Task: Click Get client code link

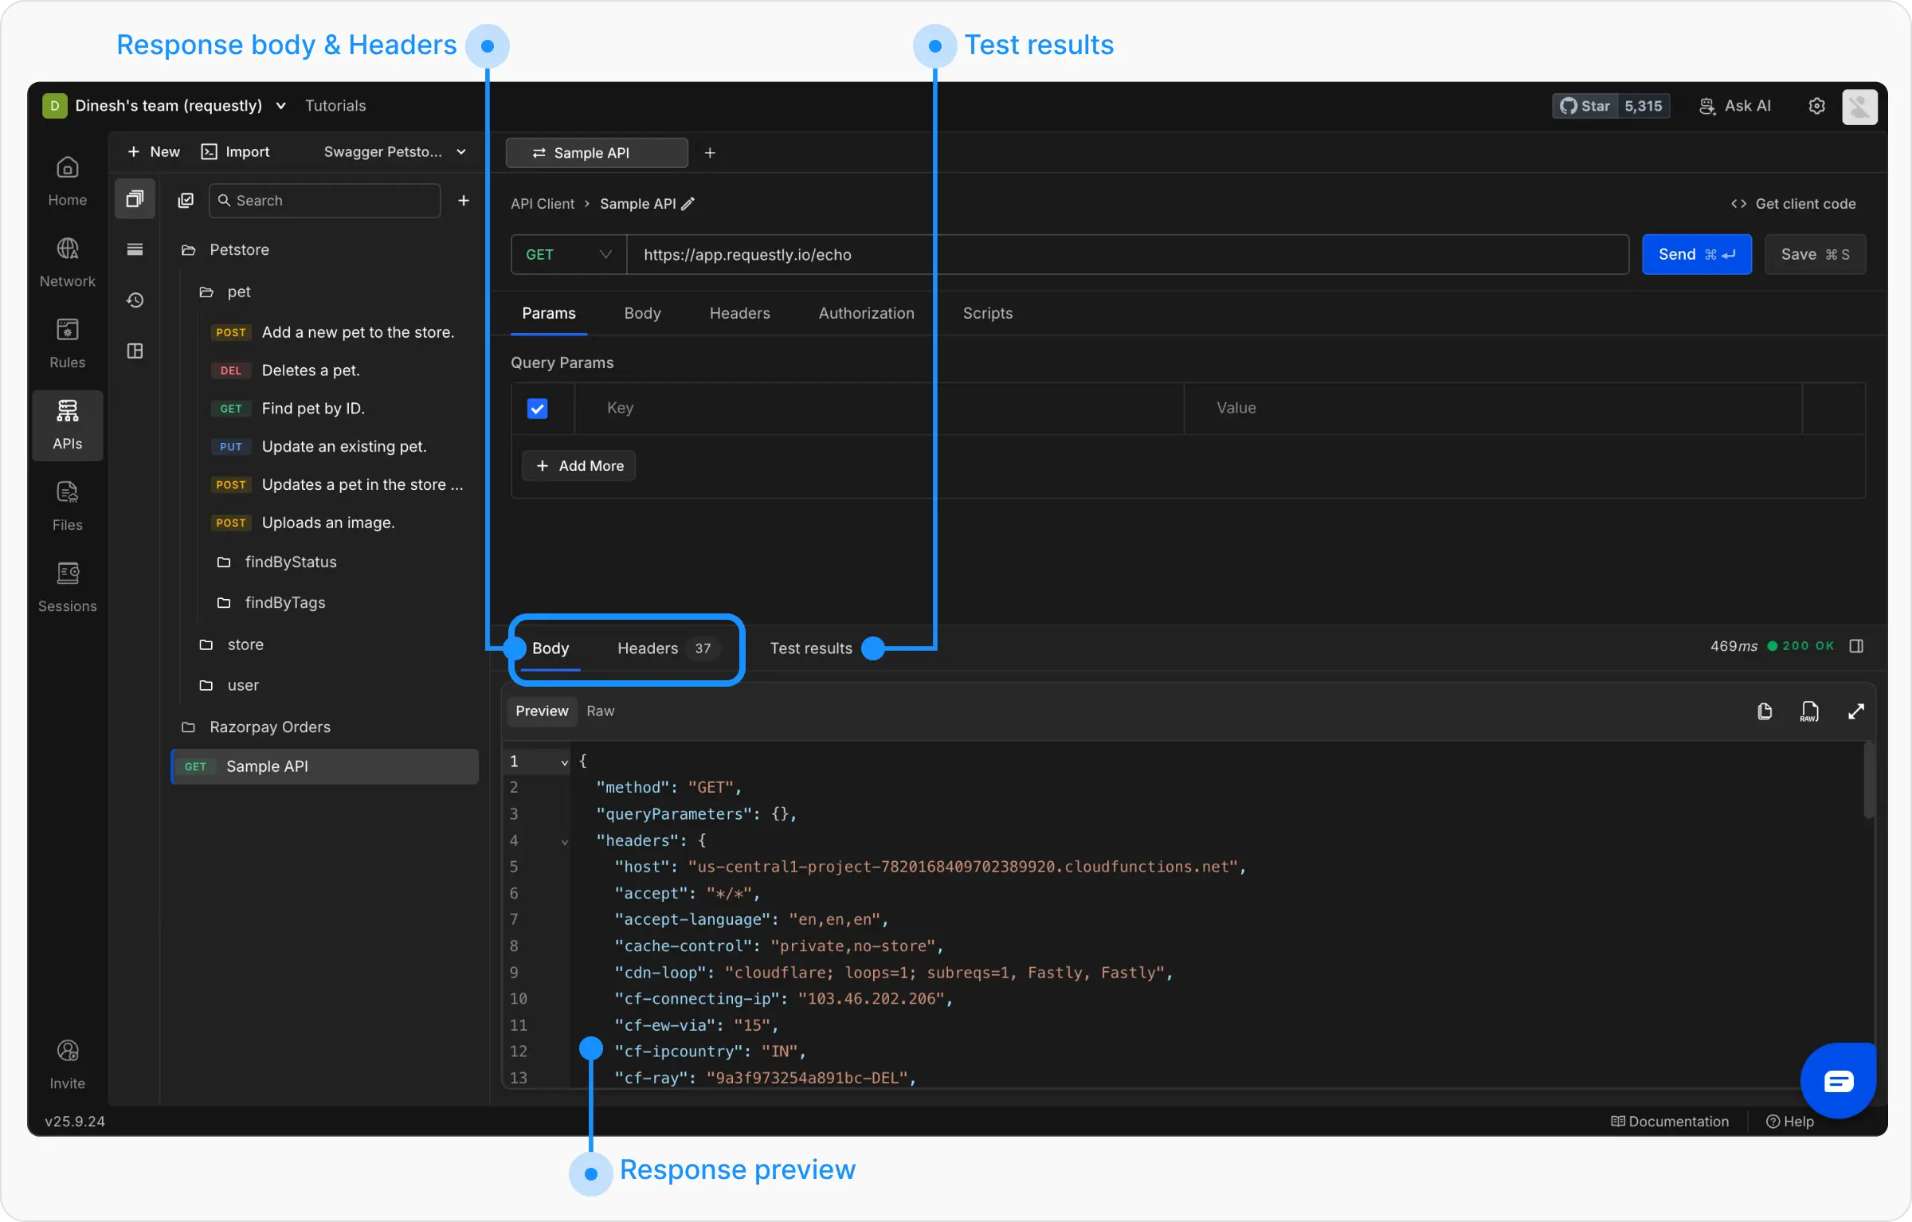Action: pos(1792,203)
